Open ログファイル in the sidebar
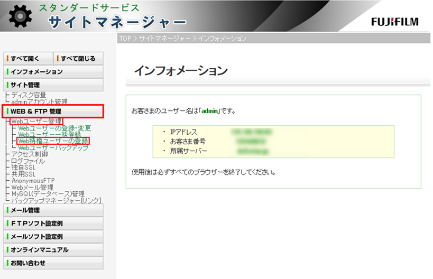 coord(29,161)
